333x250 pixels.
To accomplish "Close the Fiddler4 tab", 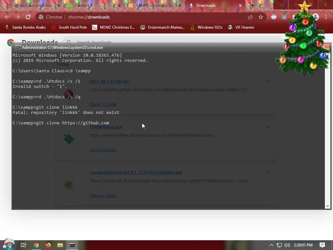I will (119, 6).
